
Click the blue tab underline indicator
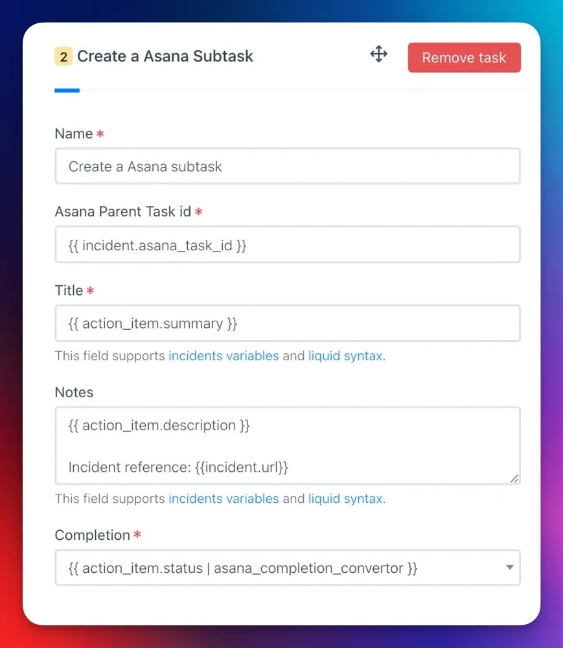click(67, 90)
